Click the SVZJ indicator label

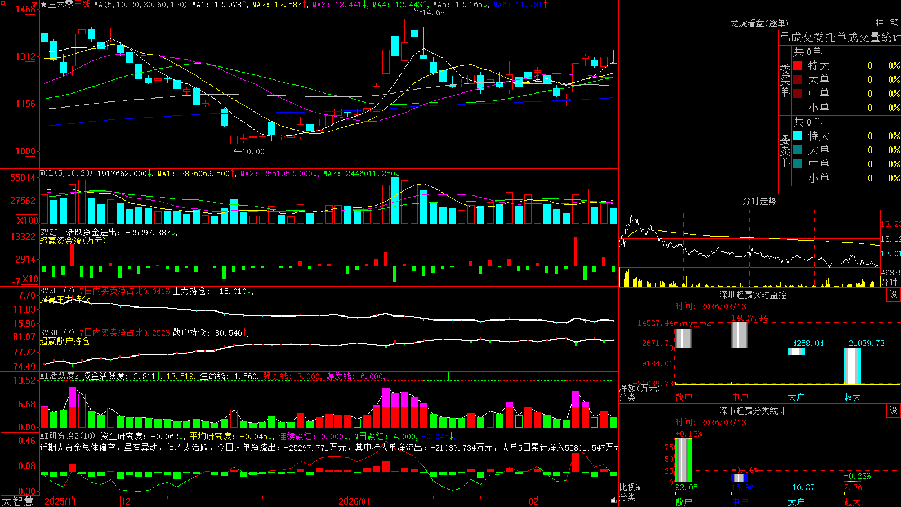tap(49, 232)
